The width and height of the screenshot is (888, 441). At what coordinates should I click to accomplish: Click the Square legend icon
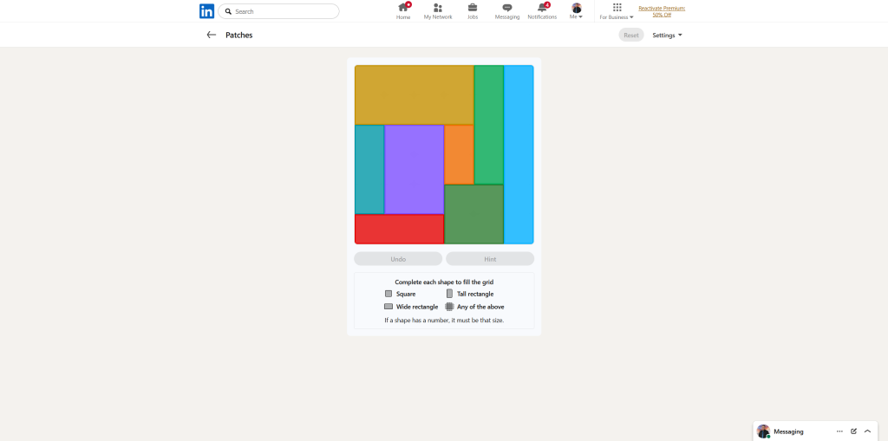pyautogui.click(x=388, y=294)
